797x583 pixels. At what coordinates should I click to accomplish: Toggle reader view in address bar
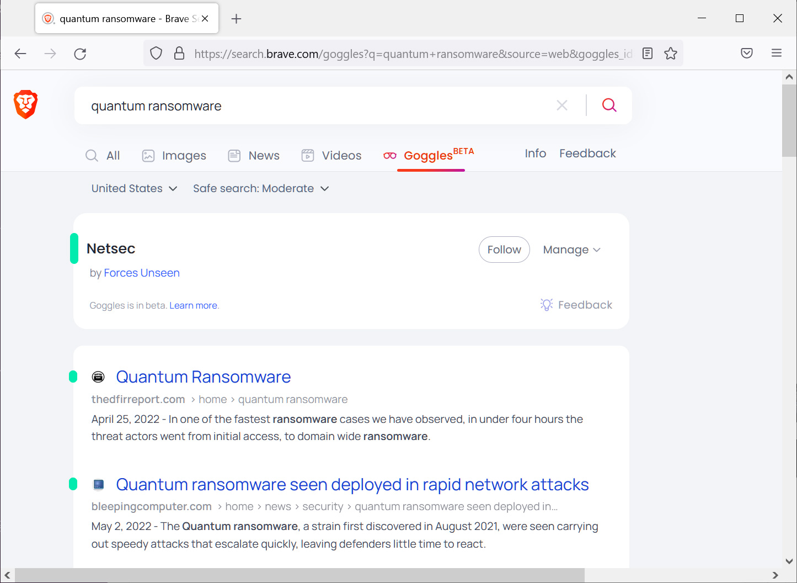click(648, 54)
